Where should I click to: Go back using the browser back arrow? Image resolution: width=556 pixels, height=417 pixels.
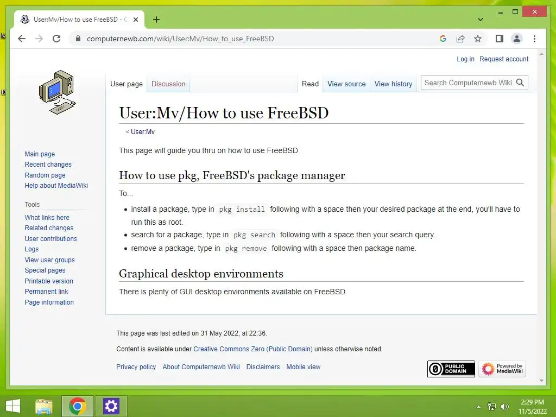coord(22,39)
